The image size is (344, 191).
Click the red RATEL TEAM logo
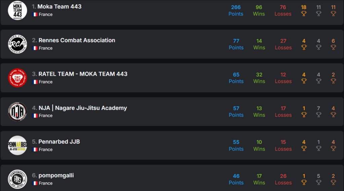tap(17, 78)
